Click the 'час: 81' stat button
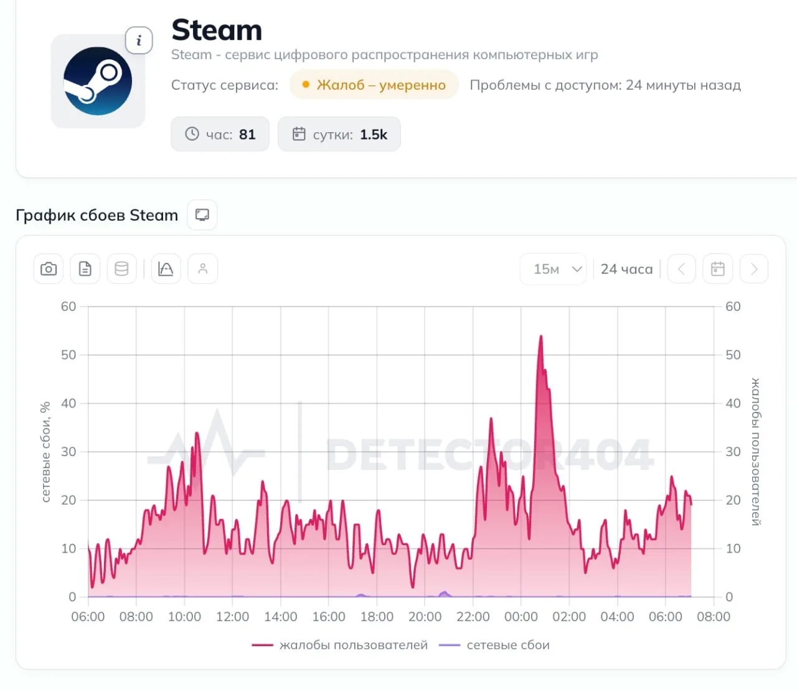Viewport: 797px width, 691px height. click(x=220, y=134)
